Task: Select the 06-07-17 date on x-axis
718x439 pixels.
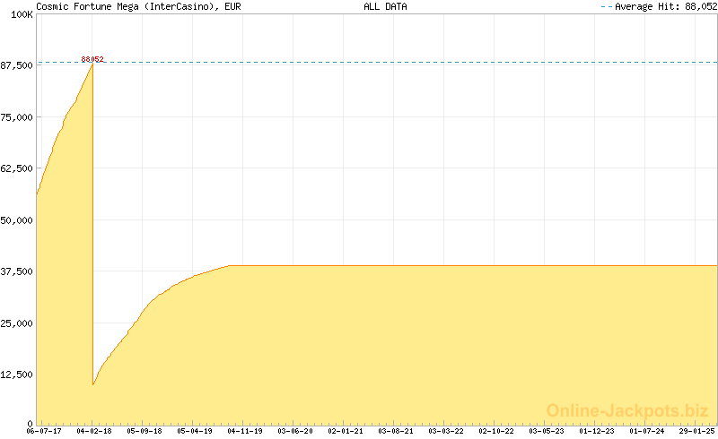Action: point(43,431)
